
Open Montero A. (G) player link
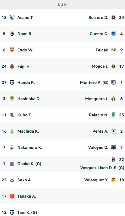(x=94, y=83)
